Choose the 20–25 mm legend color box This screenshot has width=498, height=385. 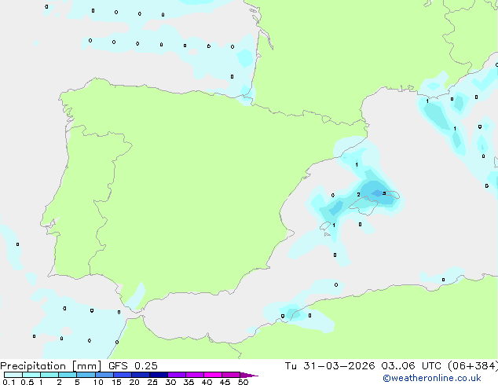point(140,375)
